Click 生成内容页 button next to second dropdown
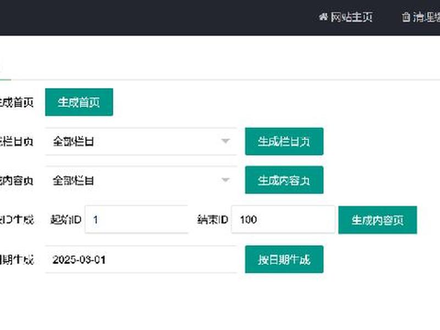This screenshot has height=330, width=440. click(x=284, y=180)
